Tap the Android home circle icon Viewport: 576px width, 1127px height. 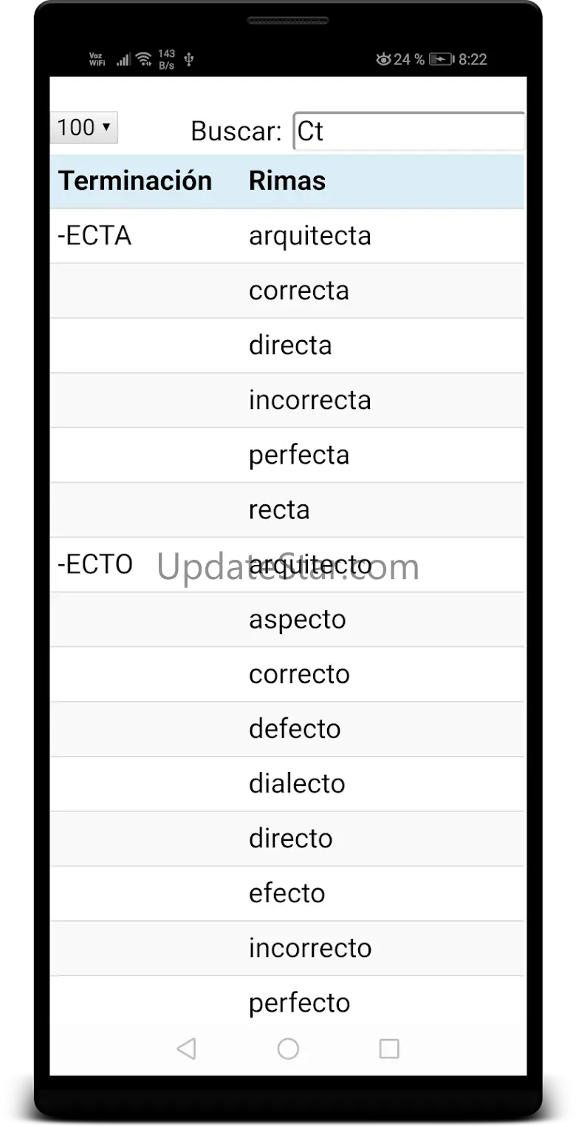tap(288, 1049)
